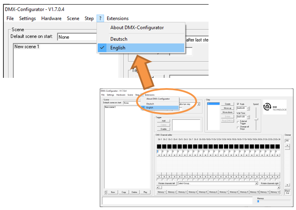The width and height of the screenshot is (296, 210).
Task: Tick the checkbox under Ch 1 fader
Action: 158,180
